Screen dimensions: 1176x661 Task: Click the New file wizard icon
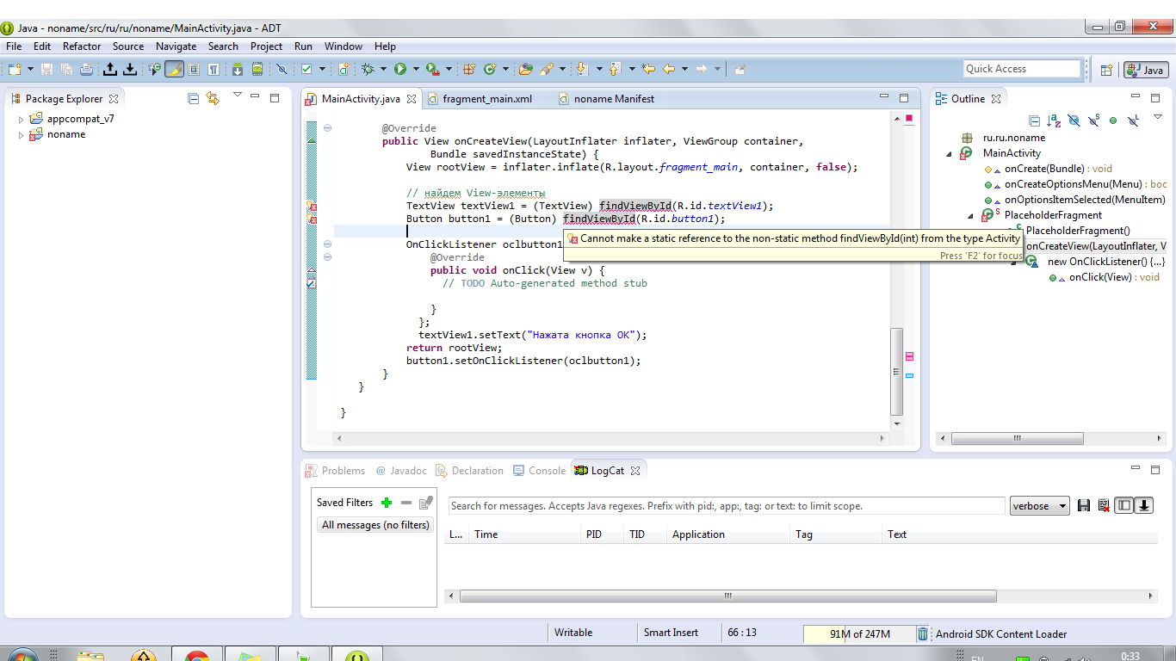pyautogui.click(x=15, y=69)
